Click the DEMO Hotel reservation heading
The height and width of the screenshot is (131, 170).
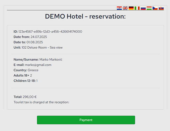[x=85, y=16]
